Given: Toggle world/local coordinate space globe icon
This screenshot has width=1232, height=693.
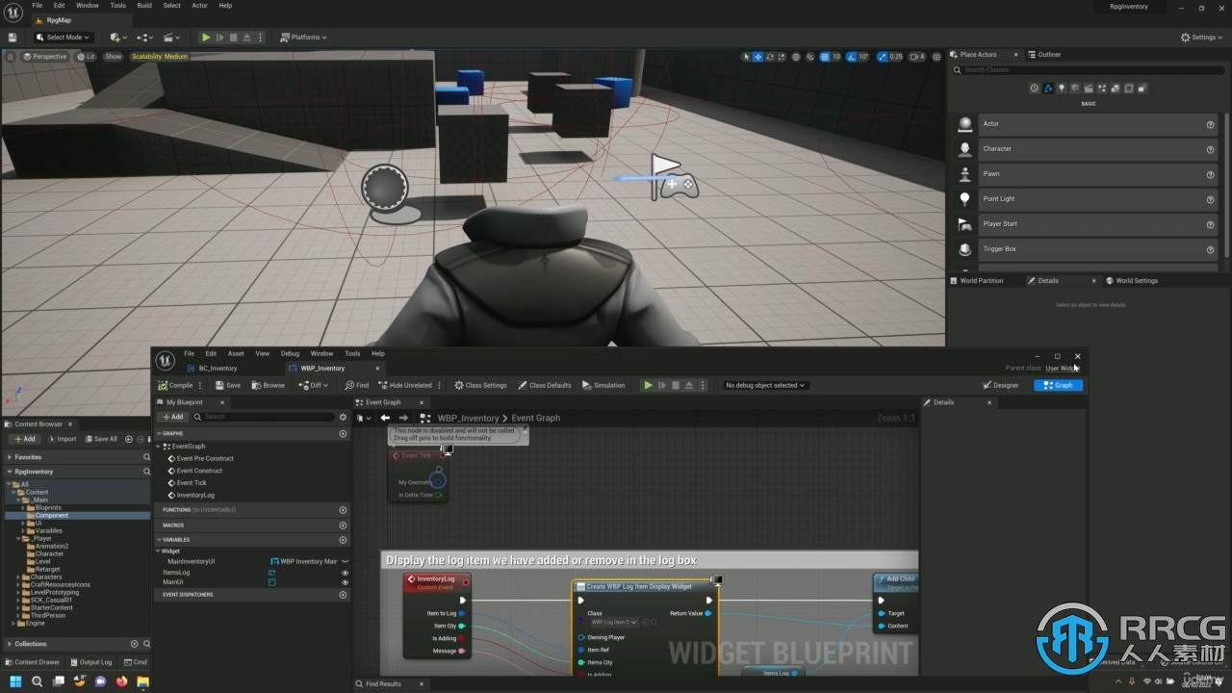Looking at the screenshot, I should click(x=797, y=57).
